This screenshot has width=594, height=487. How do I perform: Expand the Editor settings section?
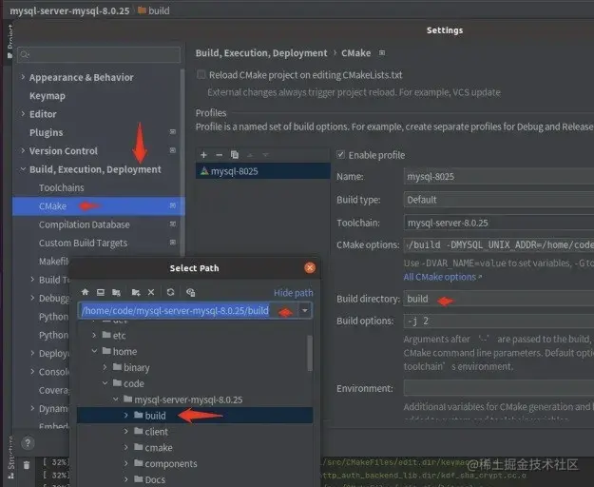coord(23,114)
